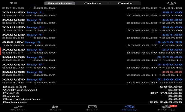This screenshot has width=185, height=112.
Task: Switch to the Orders tab
Action: tap(92, 3)
